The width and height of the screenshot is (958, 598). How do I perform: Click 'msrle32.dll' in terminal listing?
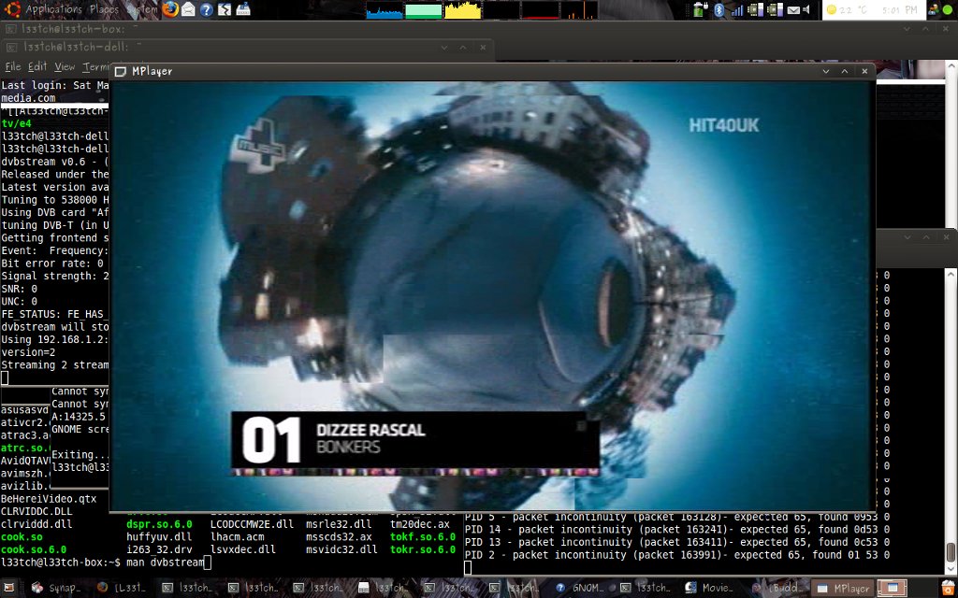click(339, 524)
